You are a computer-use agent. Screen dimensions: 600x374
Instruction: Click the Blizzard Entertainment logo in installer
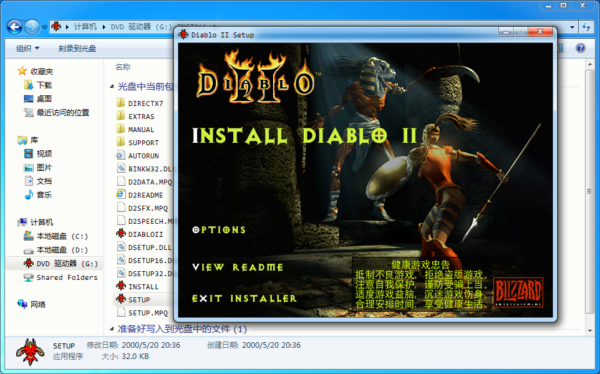click(518, 292)
